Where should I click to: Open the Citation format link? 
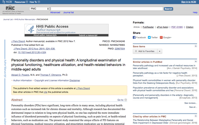[x=190, y=27]
